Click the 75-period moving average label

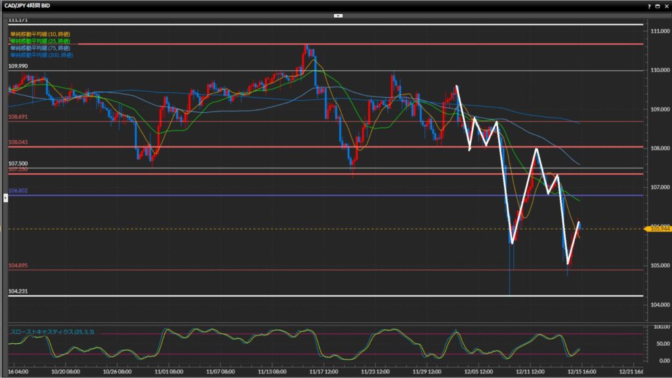[39, 48]
